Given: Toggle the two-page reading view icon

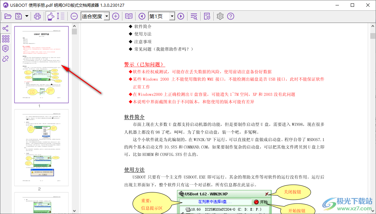Looking at the screenshot, I should tap(129, 16).
